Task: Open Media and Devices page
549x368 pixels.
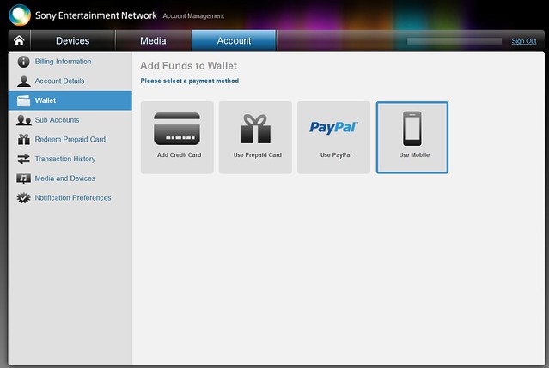Action: (64, 178)
